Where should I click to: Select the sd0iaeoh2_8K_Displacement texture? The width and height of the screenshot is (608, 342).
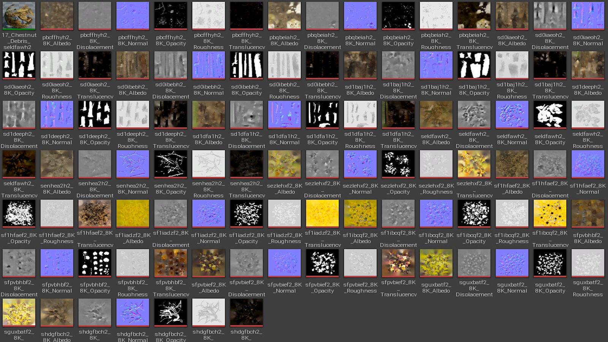(550, 16)
